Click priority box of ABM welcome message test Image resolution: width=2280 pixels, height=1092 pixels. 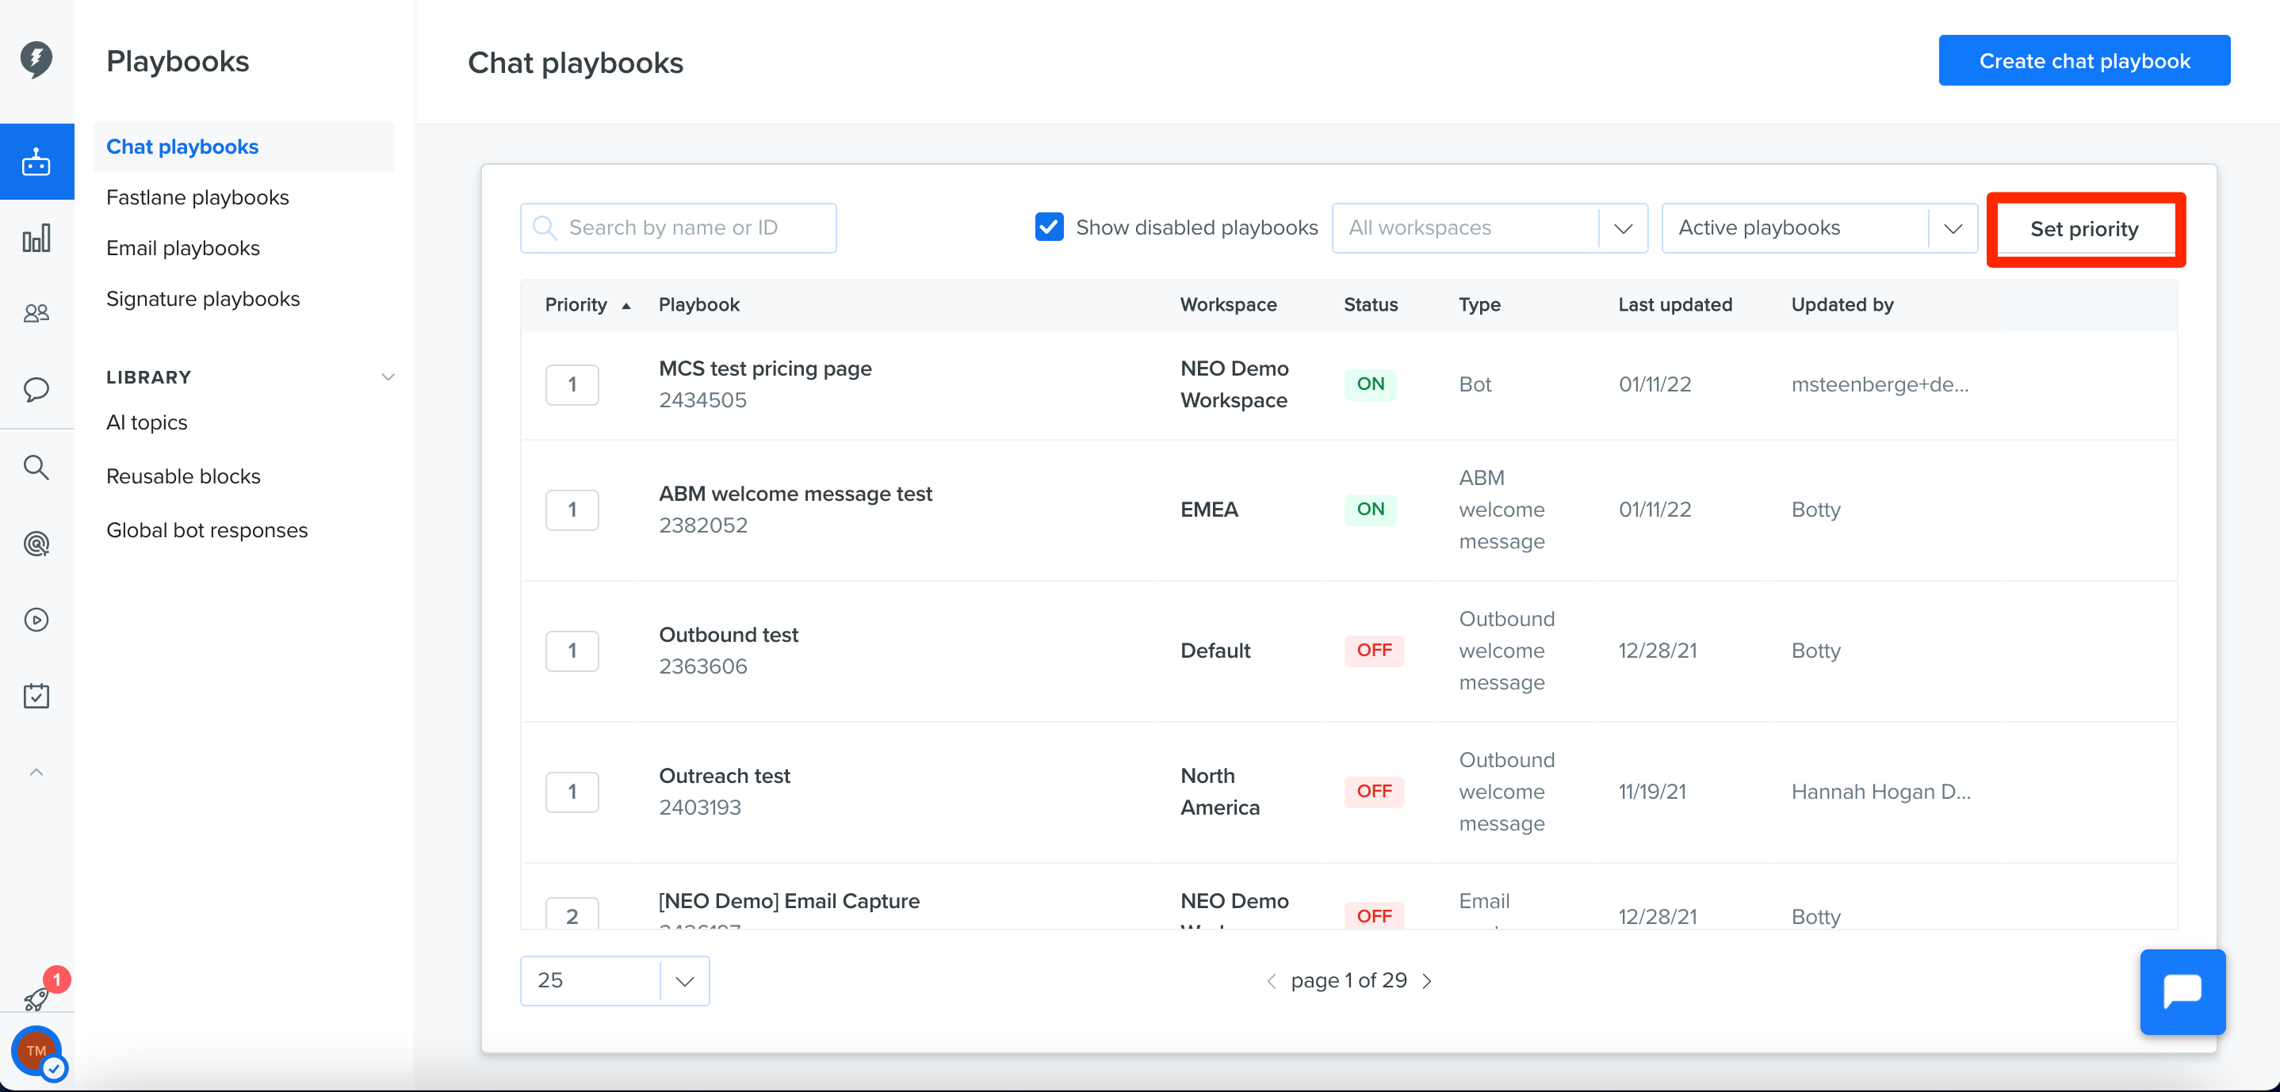[x=572, y=510]
